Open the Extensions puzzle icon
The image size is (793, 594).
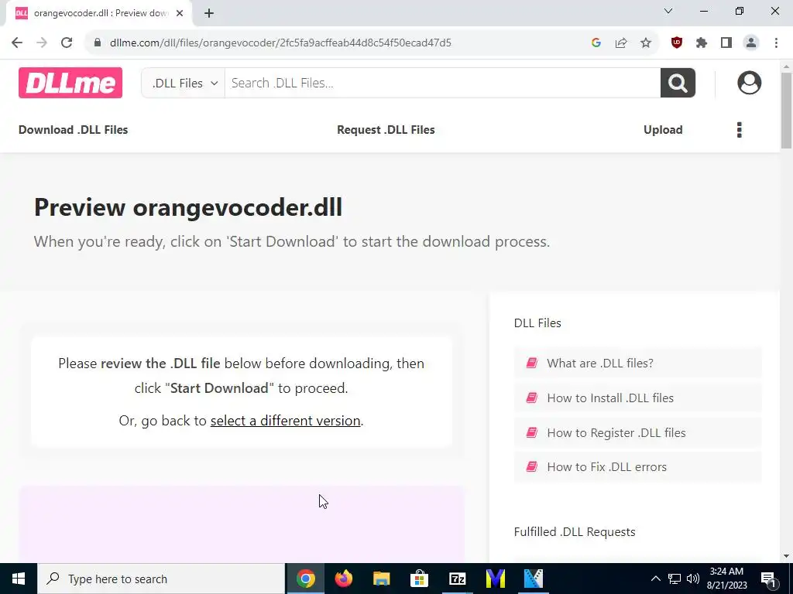click(702, 43)
